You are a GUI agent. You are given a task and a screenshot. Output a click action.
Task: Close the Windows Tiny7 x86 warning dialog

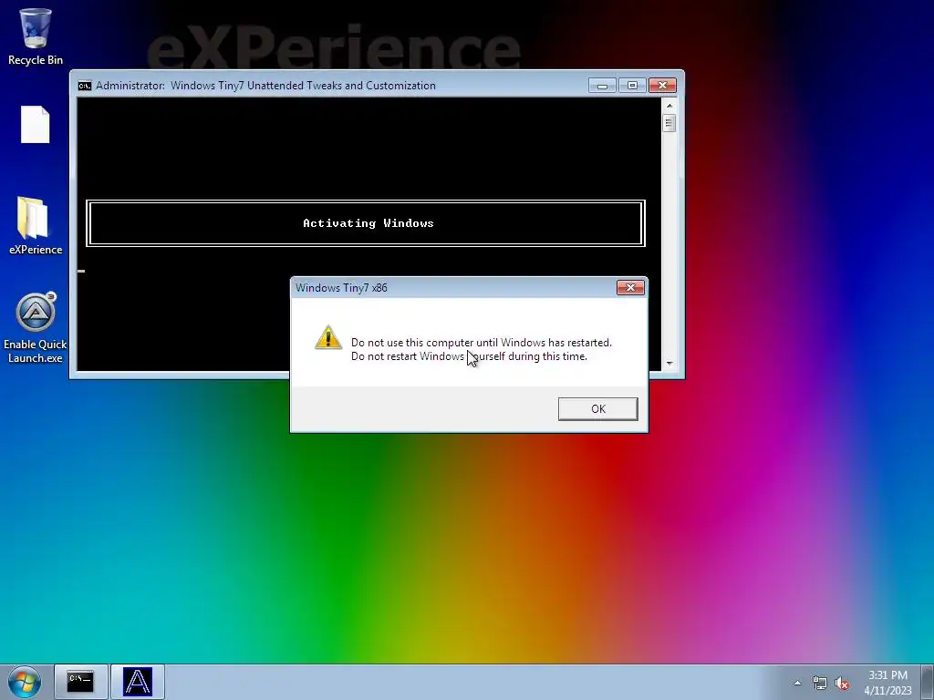630,287
